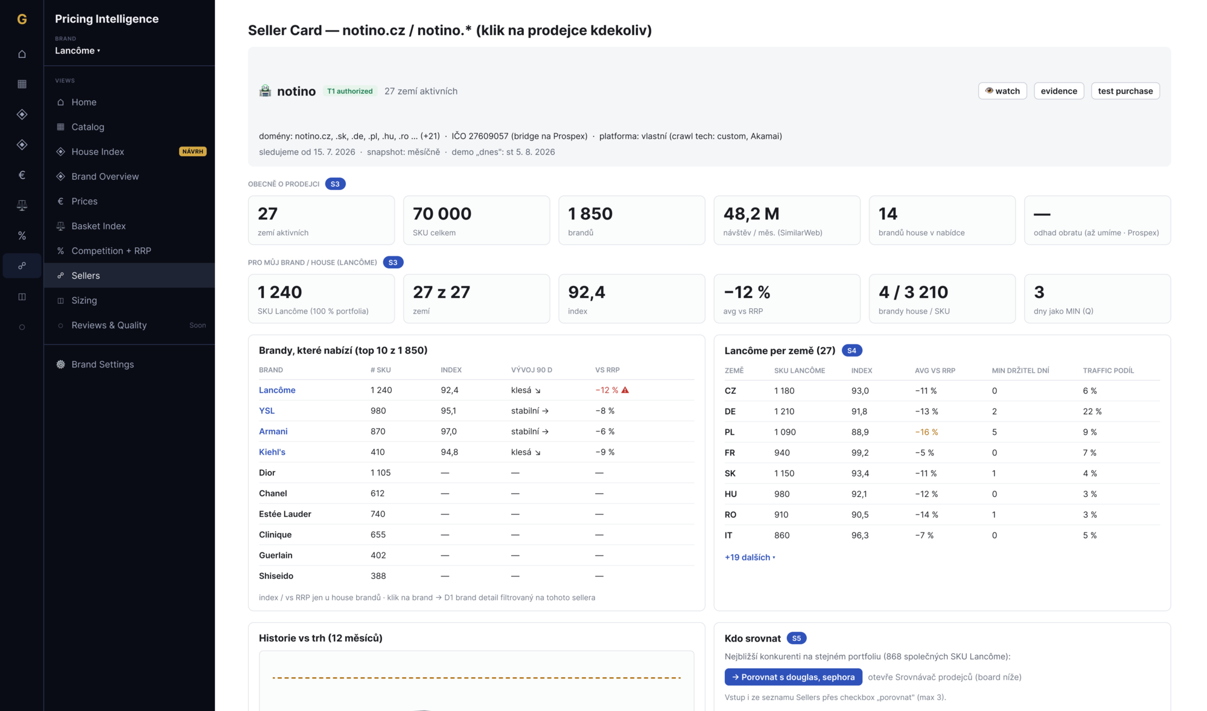Open the home icon in the narrow rail

click(22, 54)
